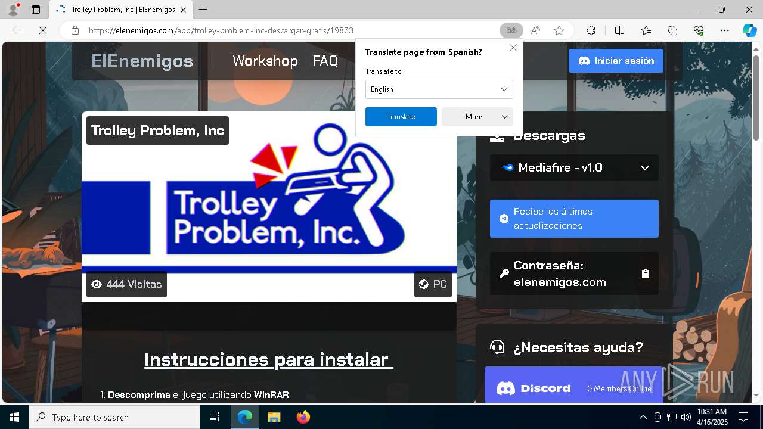Click the page vertical scrollbar thumb
Image resolution: width=763 pixels, height=429 pixels.
756,97
